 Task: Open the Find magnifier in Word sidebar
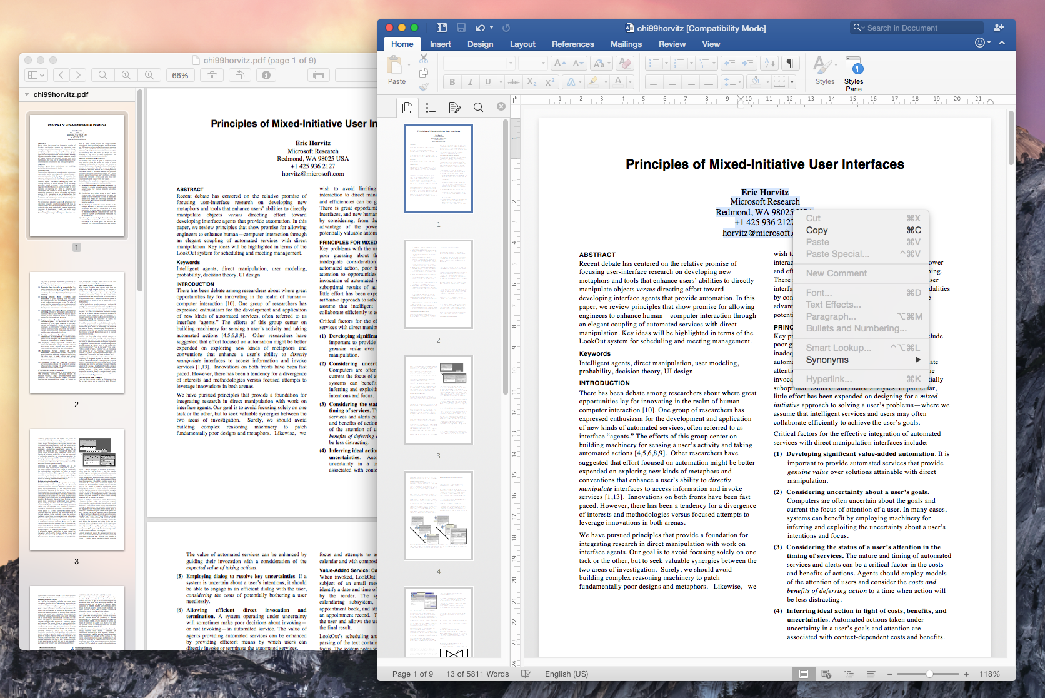[478, 108]
